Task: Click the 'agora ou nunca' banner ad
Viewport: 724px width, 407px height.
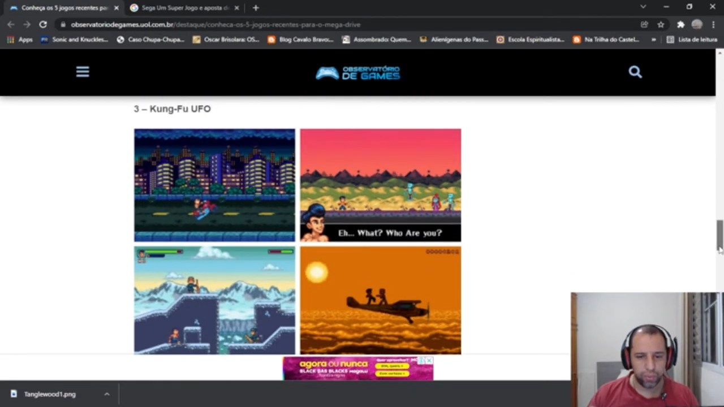Action: point(357,369)
